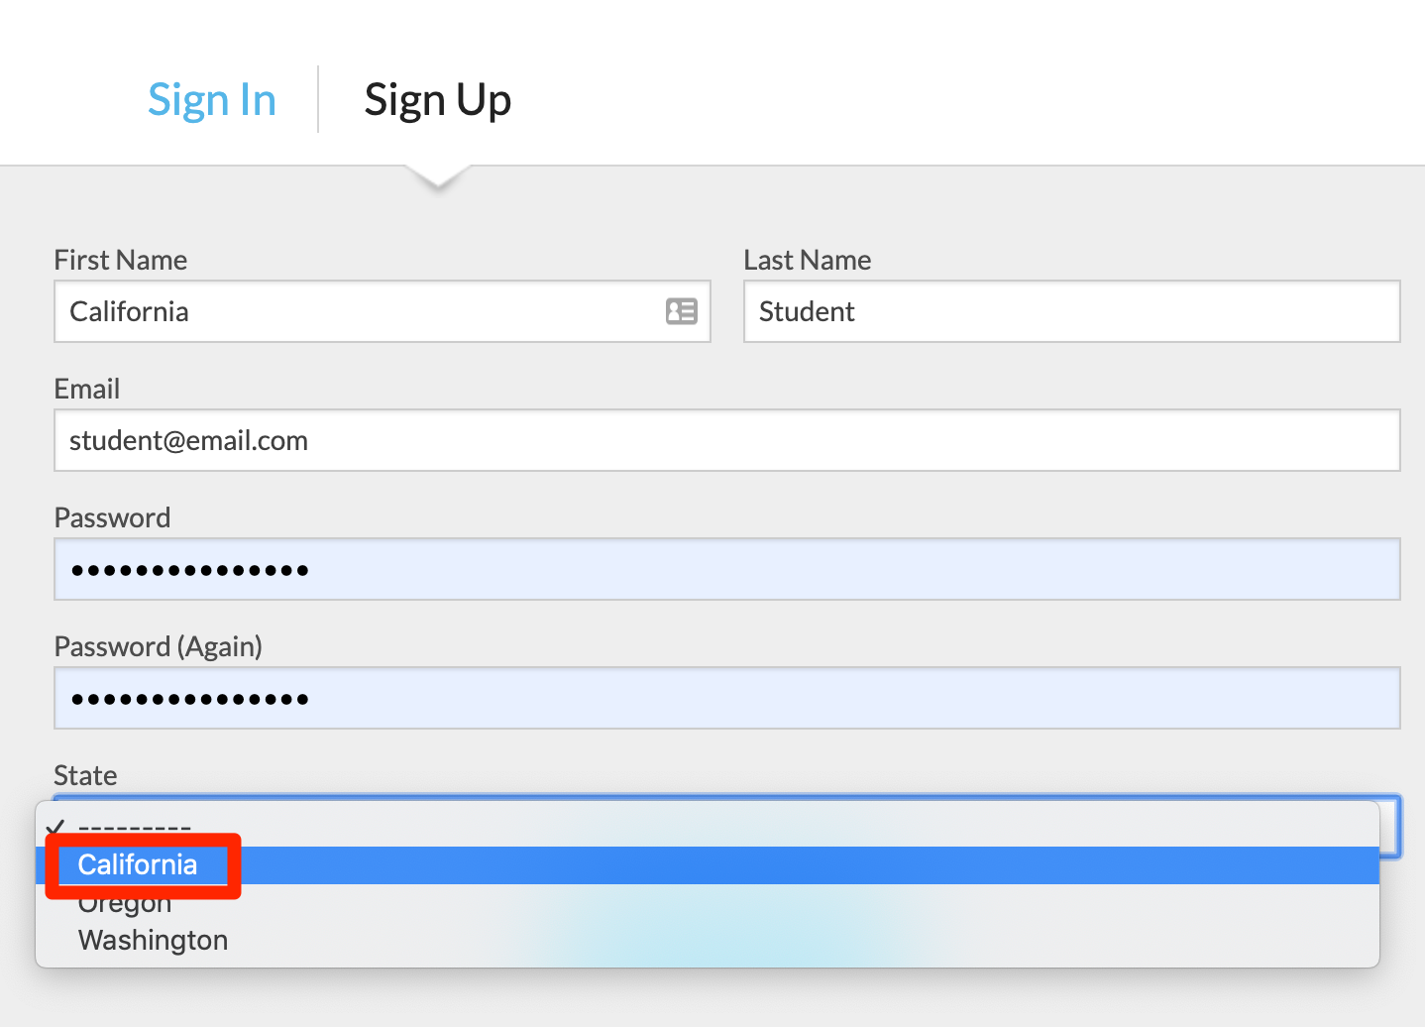Select the Sign Up tab
Image resolution: width=1425 pixels, height=1027 pixels.
(x=437, y=100)
